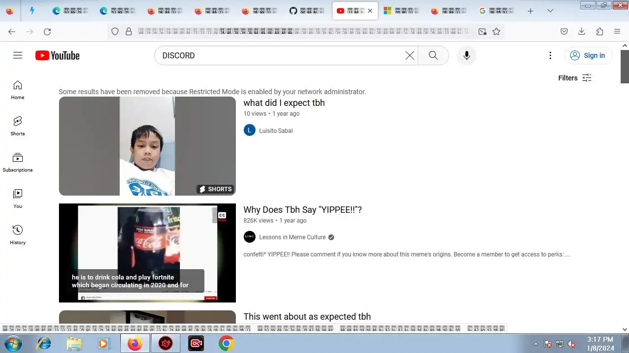The image size is (629, 353).
Task: Open Firefox downloads panel
Action: point(582,31)
